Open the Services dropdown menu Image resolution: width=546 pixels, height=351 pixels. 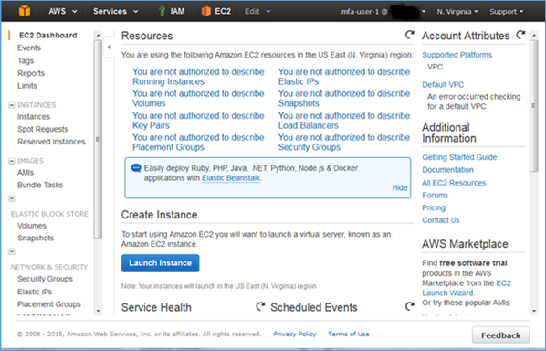115,11
